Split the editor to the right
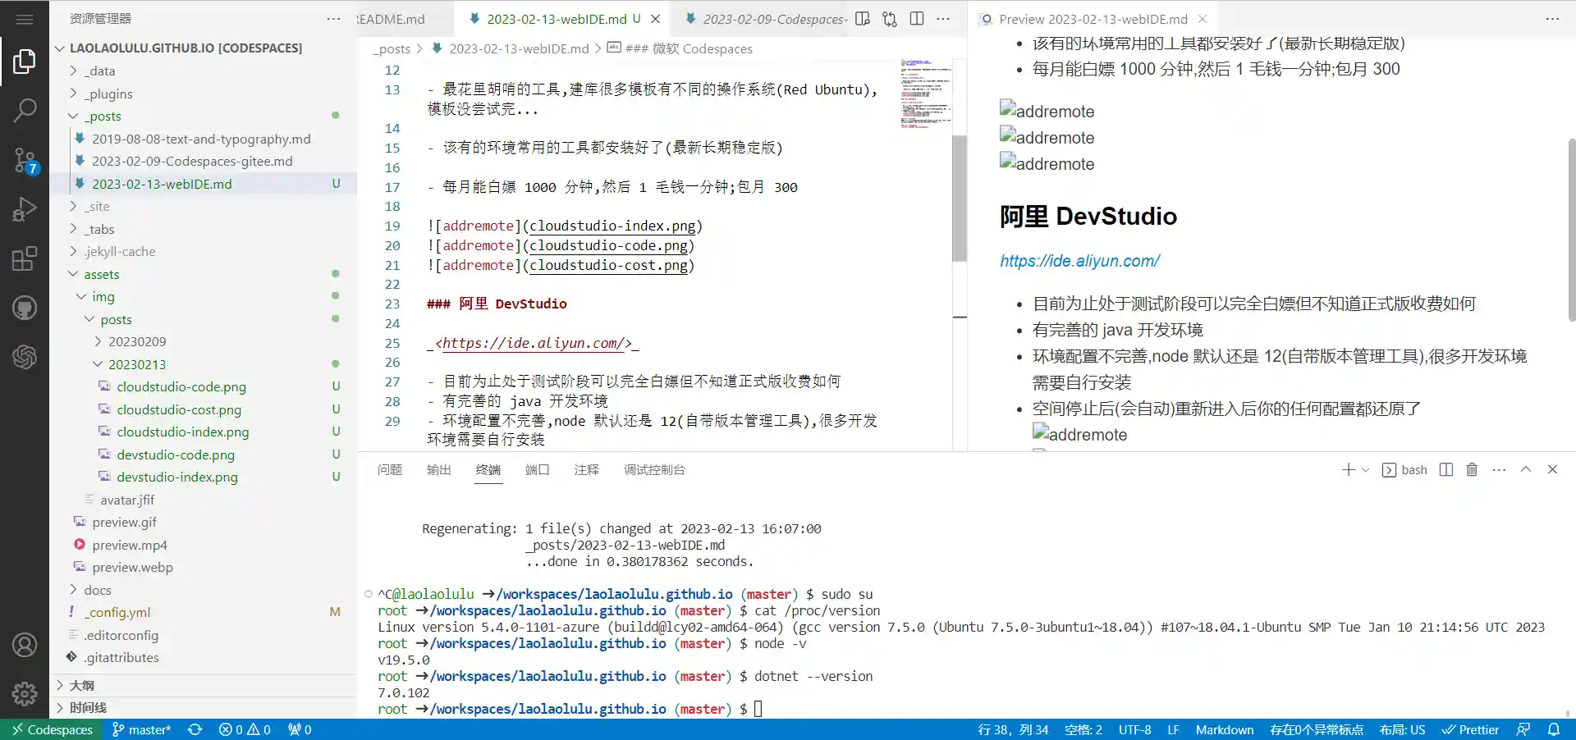 pyautogui.click(x=917, y=18)
